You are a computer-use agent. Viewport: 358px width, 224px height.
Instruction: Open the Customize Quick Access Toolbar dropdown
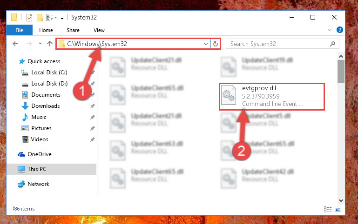click(62, 18)
